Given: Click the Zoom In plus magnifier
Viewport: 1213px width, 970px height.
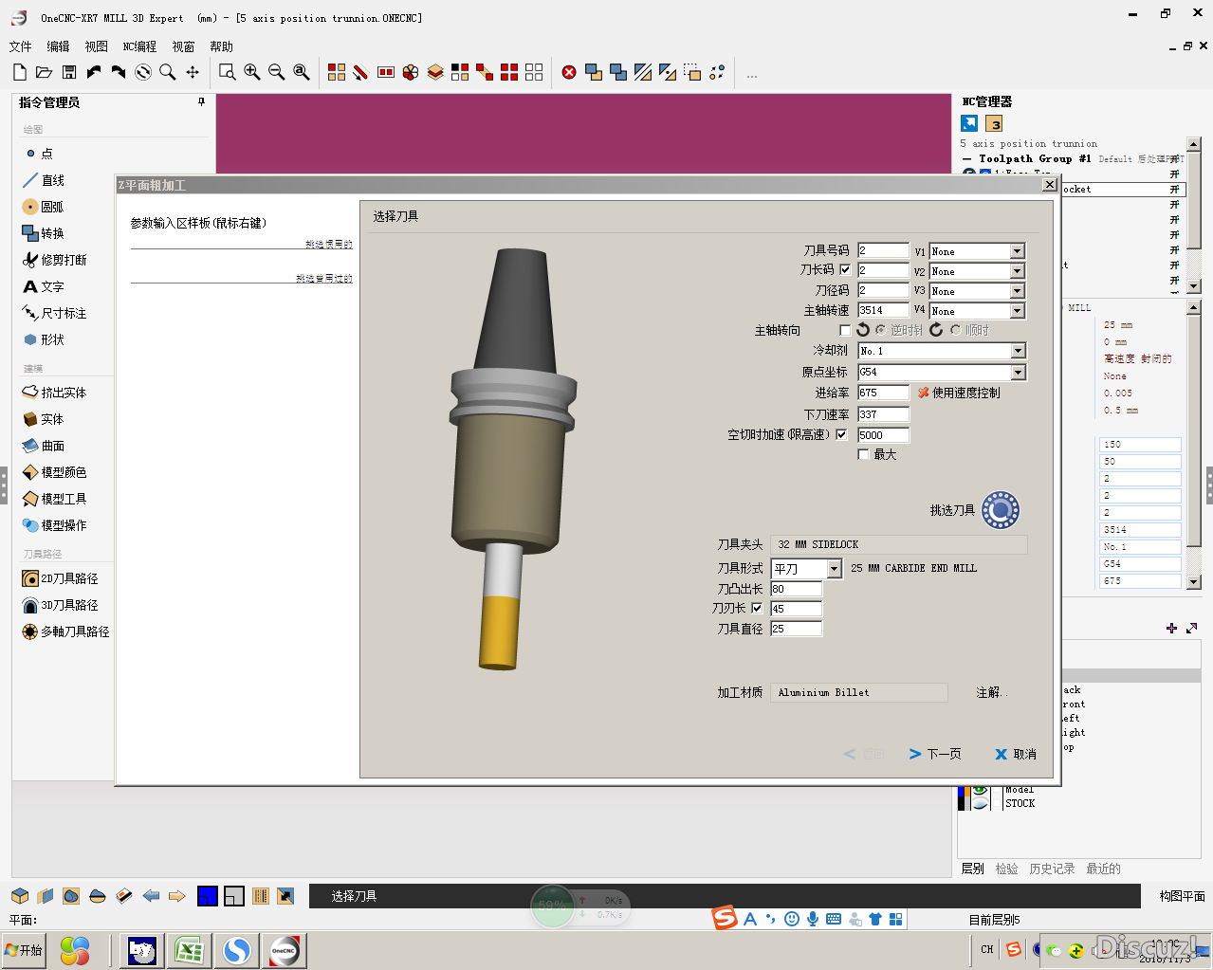Looking at the screenshot, I should pos(252,72).
